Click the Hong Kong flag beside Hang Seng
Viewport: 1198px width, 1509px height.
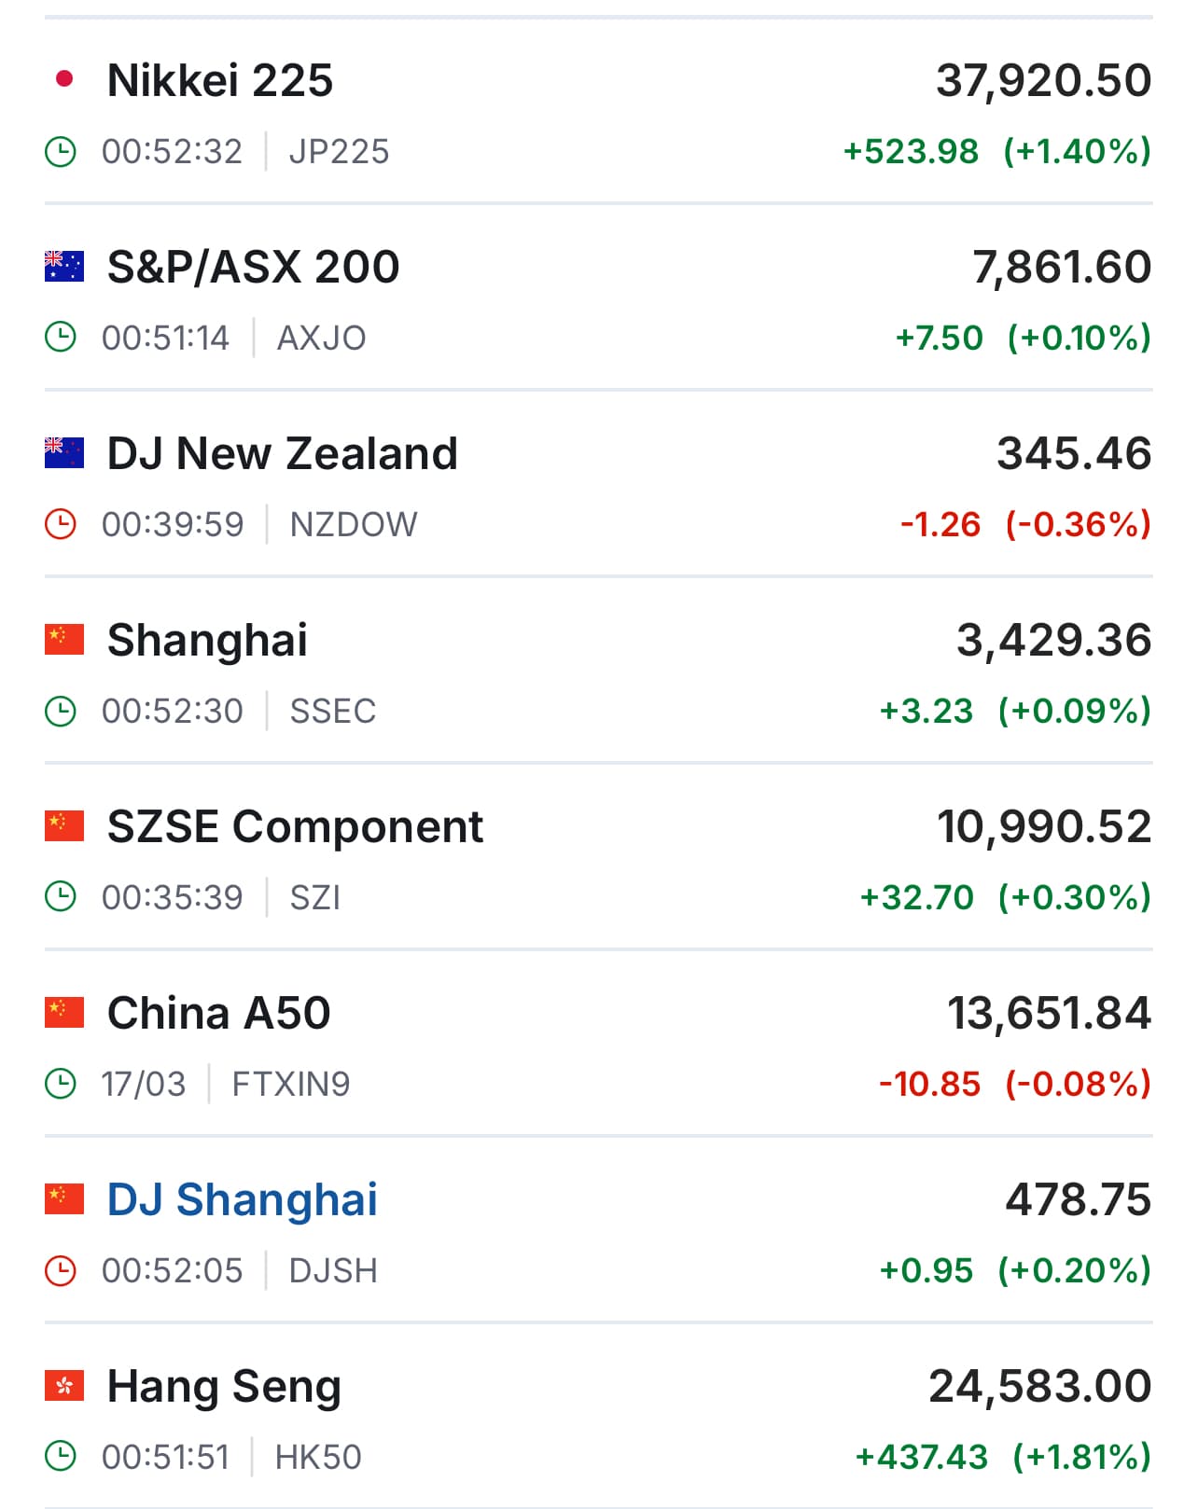pos(64,1386)
